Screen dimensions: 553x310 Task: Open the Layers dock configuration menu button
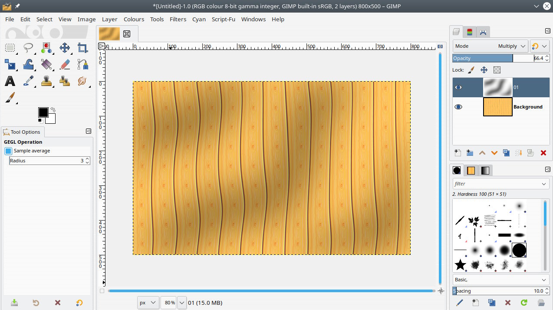547,31
